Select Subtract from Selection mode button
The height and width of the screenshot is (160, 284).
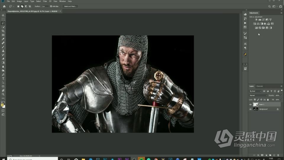[26, 6]
